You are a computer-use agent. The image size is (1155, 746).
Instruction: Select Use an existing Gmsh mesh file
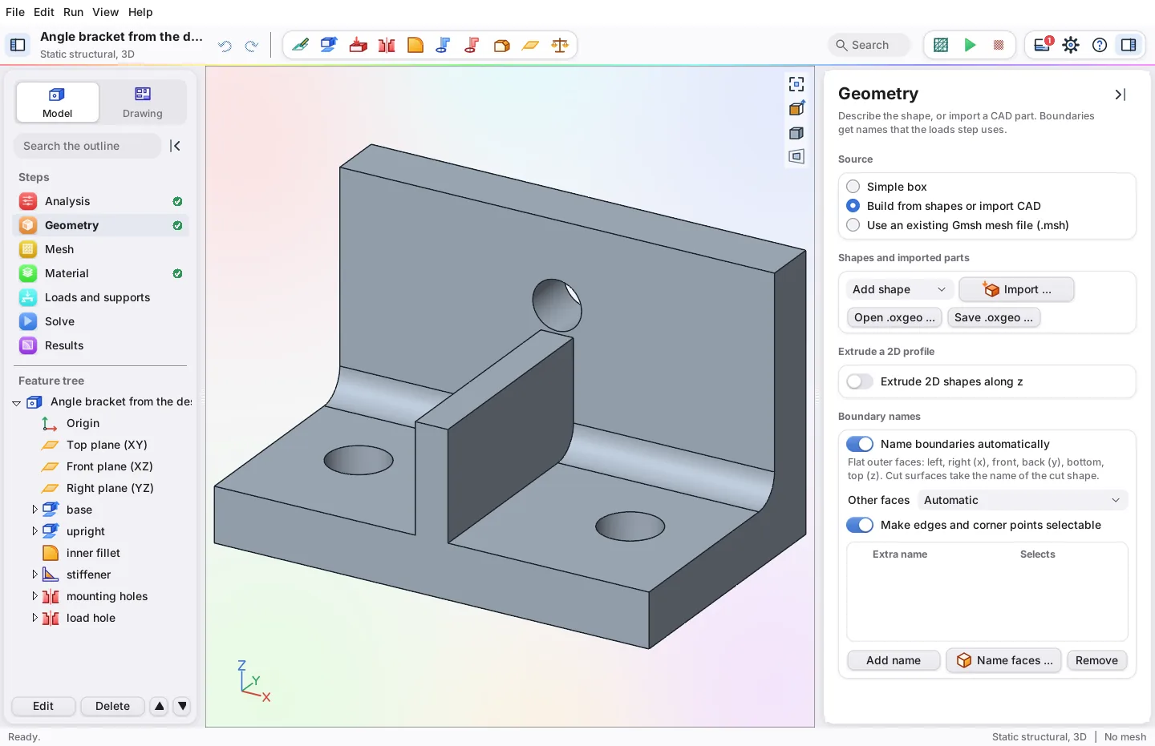853,225
